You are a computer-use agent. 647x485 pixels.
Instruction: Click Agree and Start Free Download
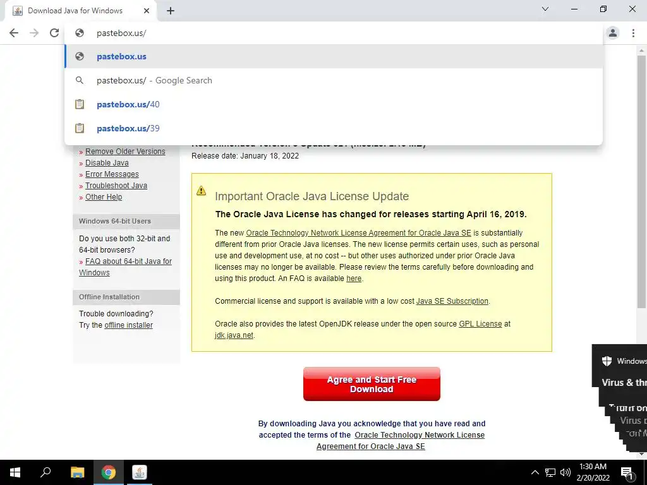372,384
